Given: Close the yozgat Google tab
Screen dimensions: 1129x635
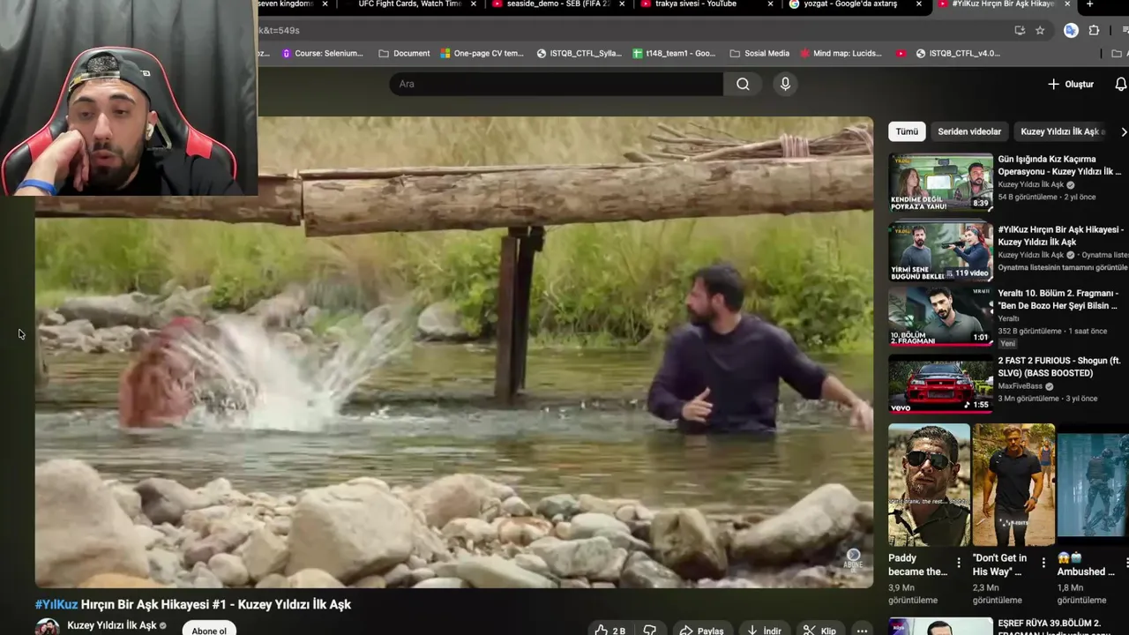Looking at the screenshot, I should (919, 4).
